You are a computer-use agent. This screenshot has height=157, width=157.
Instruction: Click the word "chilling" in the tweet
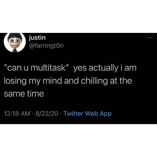(94, 81)
